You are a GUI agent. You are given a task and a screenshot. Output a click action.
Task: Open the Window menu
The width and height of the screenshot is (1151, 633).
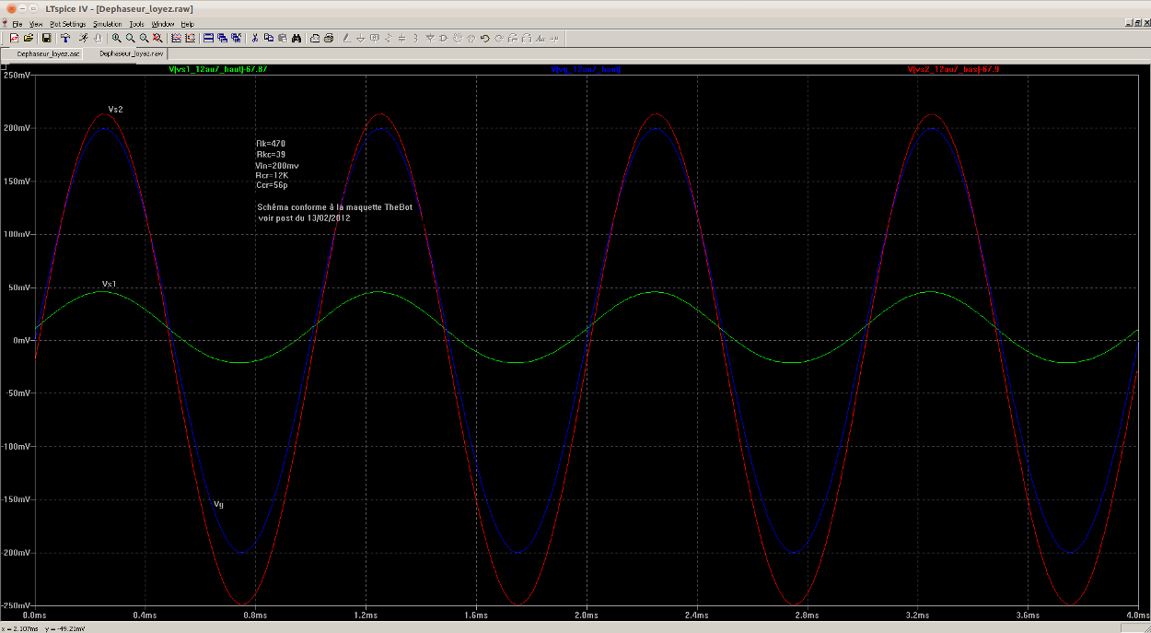click(163, 24)
